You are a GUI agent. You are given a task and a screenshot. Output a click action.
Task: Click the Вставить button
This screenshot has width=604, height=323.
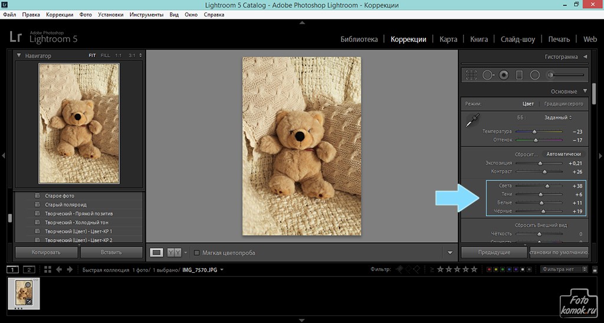coord(111,253)
